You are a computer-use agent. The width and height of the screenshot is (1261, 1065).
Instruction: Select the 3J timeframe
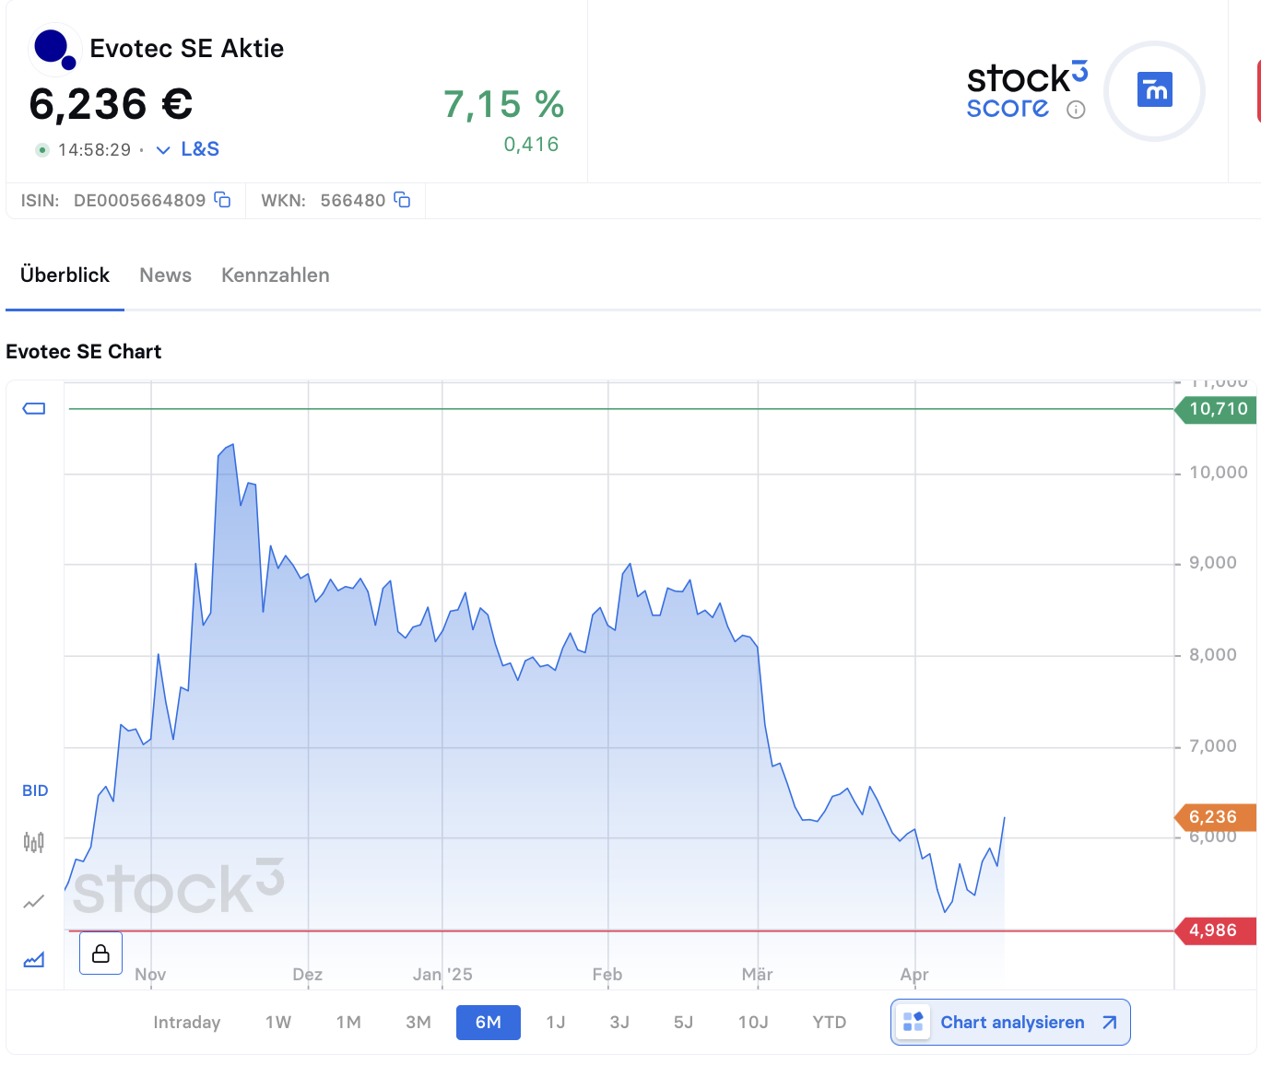619,1023
